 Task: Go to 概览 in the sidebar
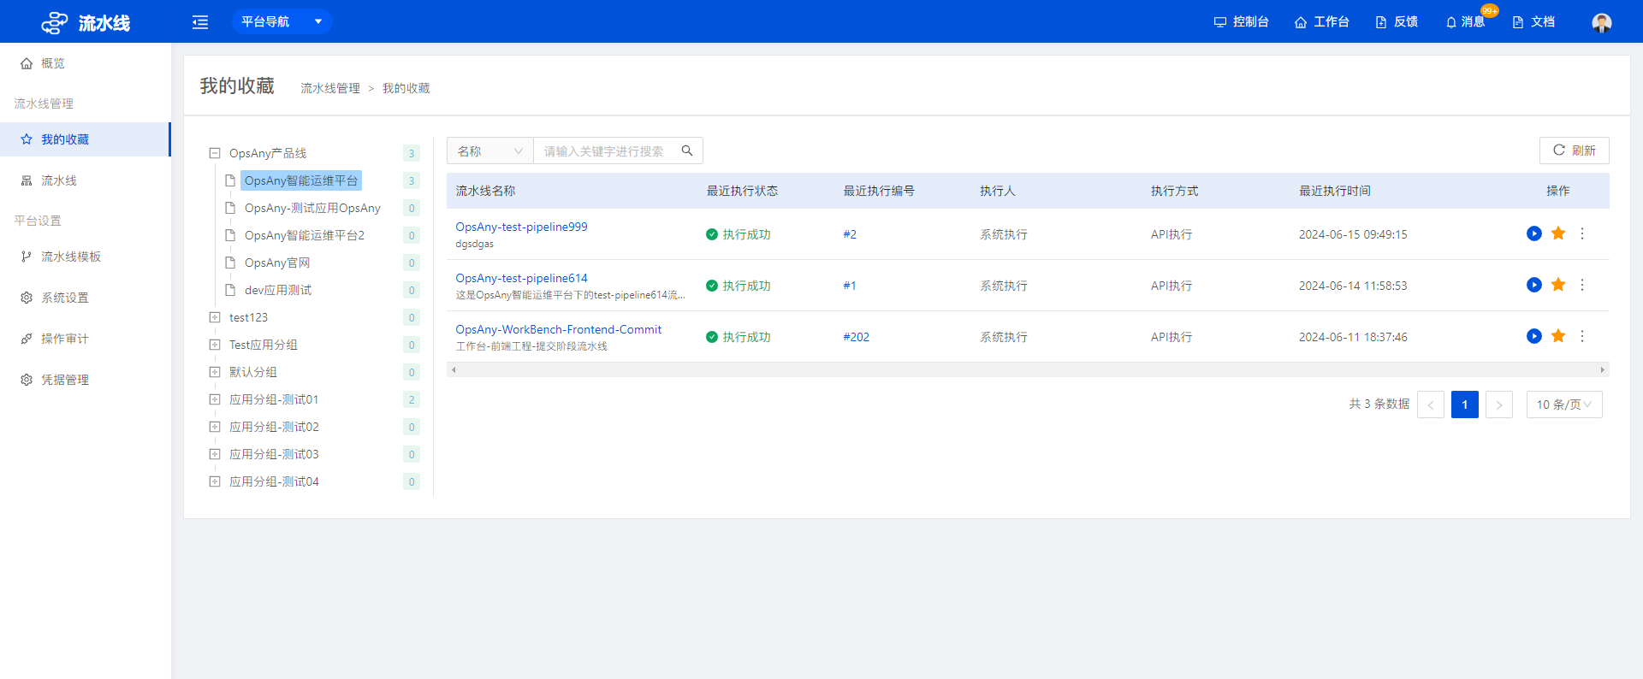[86, 63]
